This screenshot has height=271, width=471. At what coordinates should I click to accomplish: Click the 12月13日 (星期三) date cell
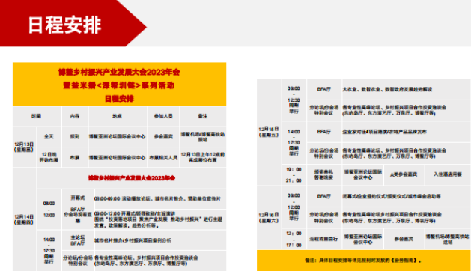pyautogui.click(x=24, y=147)
